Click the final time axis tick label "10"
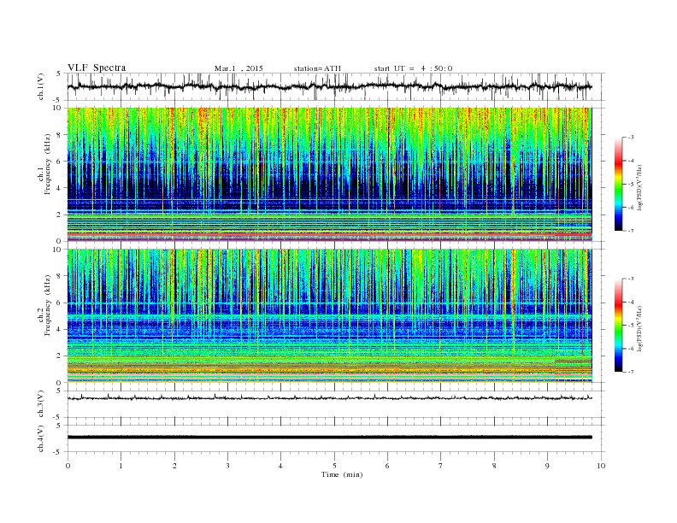The height and width of the screenshot is (523, 677). (x=601, y=466)
